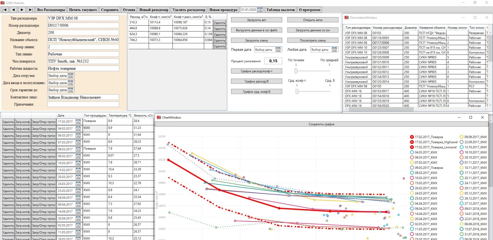
Task: Open Дата ввода в эксплуатацию date picker
Action: click(71, 83)
